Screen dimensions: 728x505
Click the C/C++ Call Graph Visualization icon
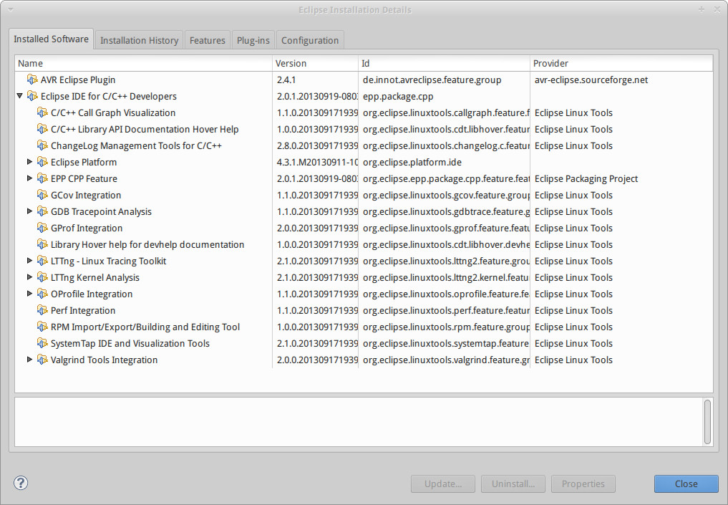click(x=43, y=113)
